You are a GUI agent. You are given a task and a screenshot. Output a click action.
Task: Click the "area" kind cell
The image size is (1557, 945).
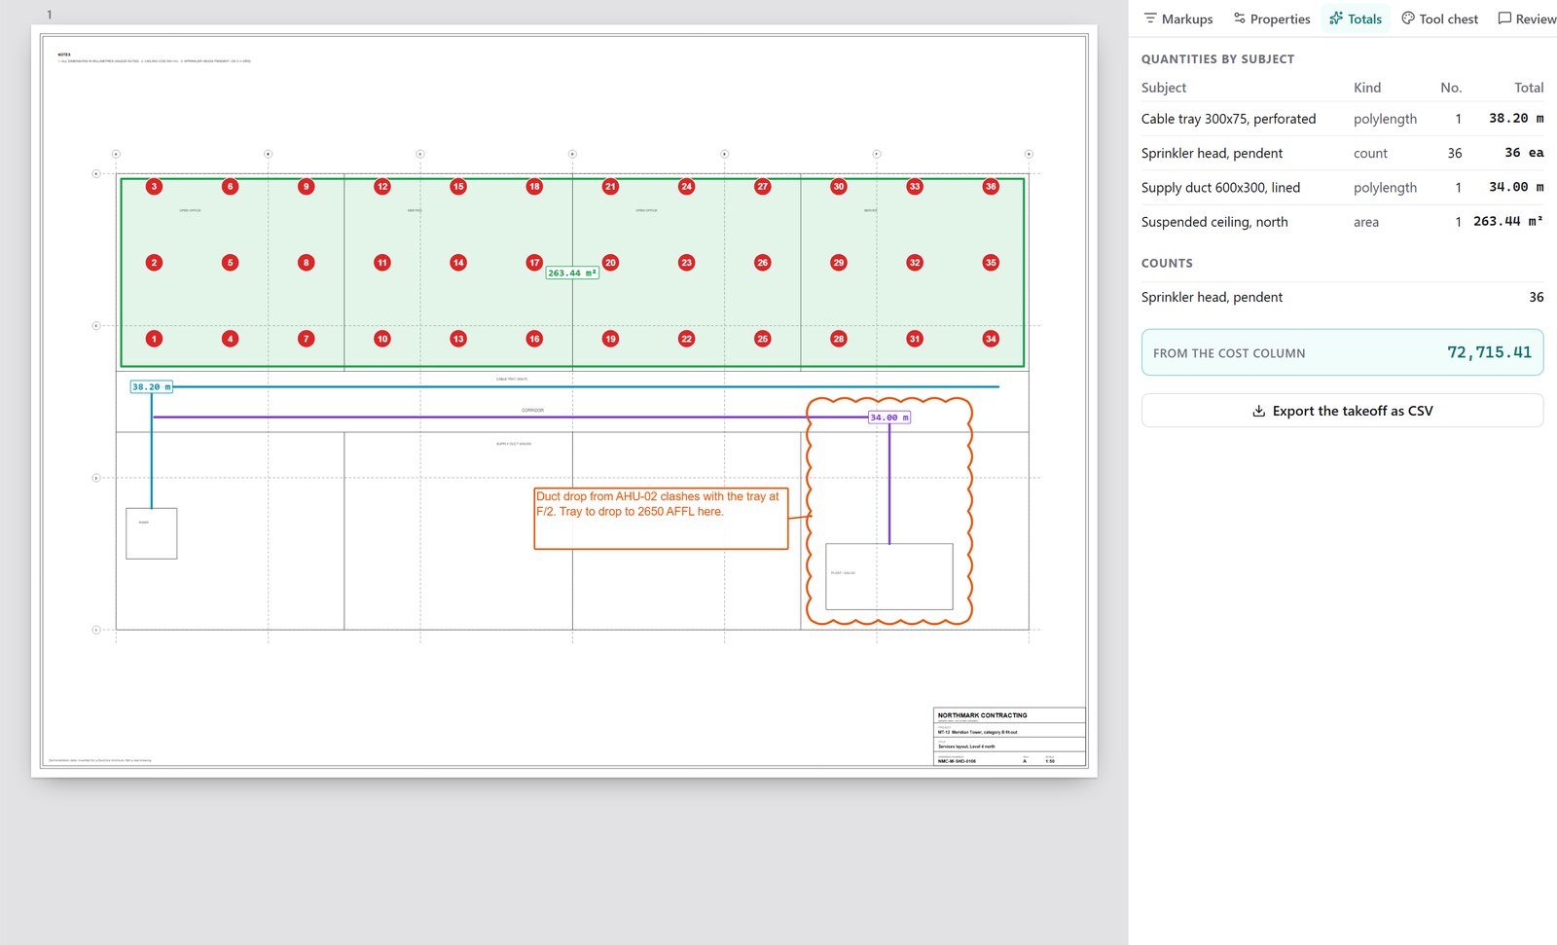tap(1366, 222)
